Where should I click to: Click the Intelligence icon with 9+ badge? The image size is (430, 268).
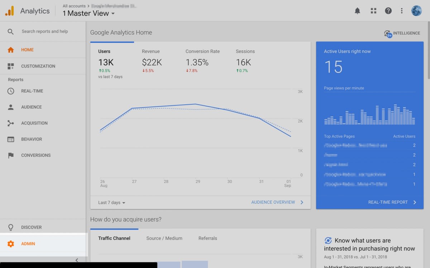388,34
